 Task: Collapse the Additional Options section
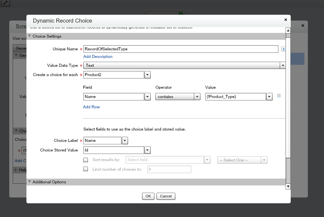coord(30,182)
